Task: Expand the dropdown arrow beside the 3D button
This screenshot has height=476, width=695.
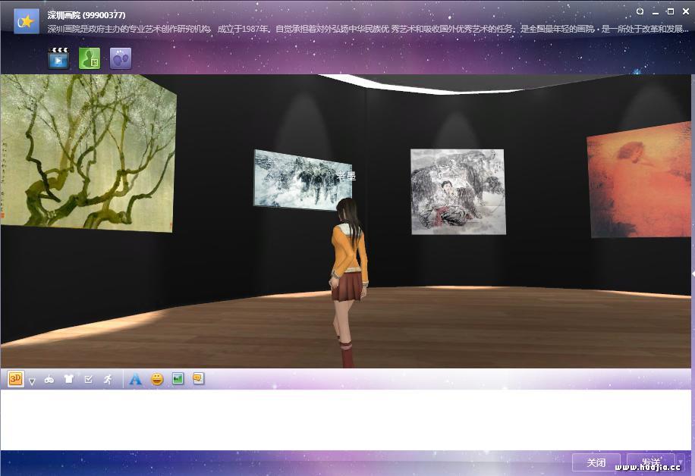Action: pos(32,380)
